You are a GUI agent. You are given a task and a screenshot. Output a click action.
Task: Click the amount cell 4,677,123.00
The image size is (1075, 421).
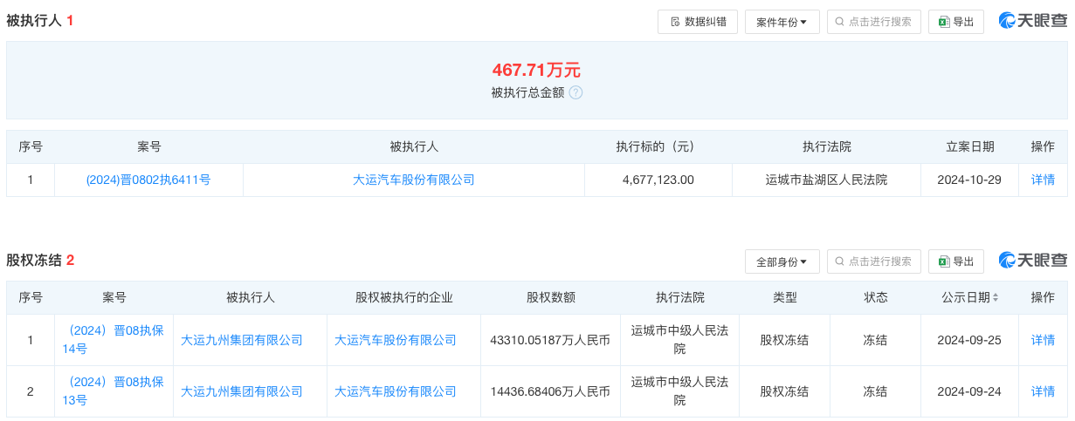pos(658,180)
